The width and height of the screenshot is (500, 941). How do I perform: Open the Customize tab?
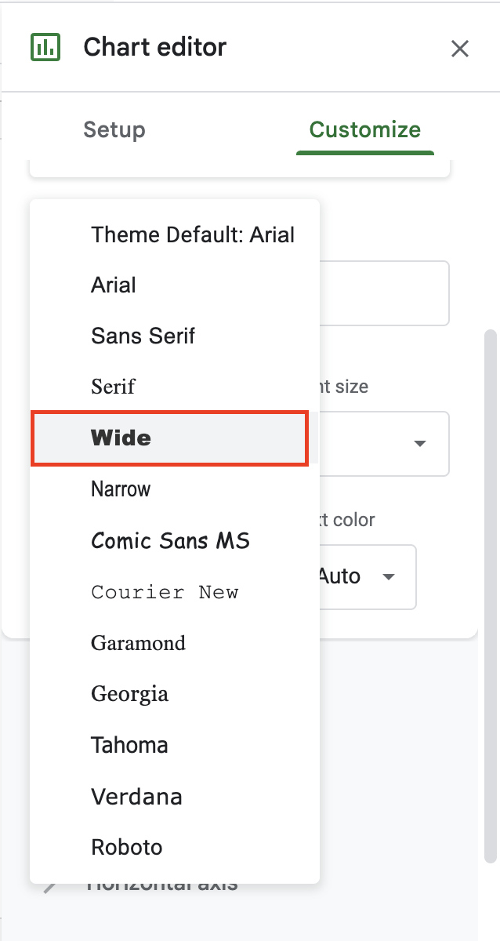(x=364, y=129)
